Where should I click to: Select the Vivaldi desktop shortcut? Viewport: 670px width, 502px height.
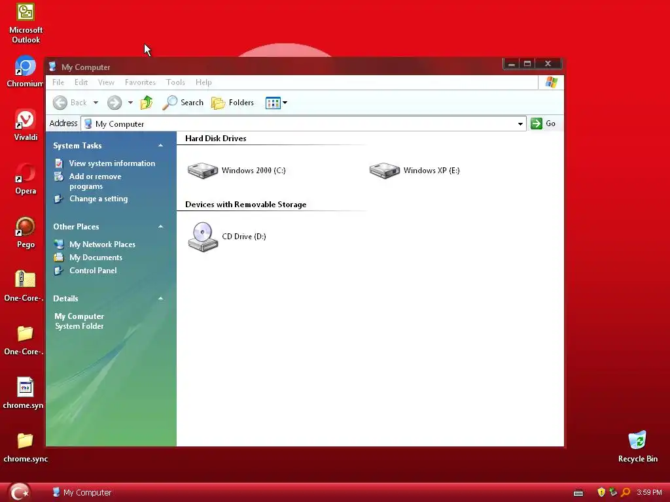tap(26, 125)
